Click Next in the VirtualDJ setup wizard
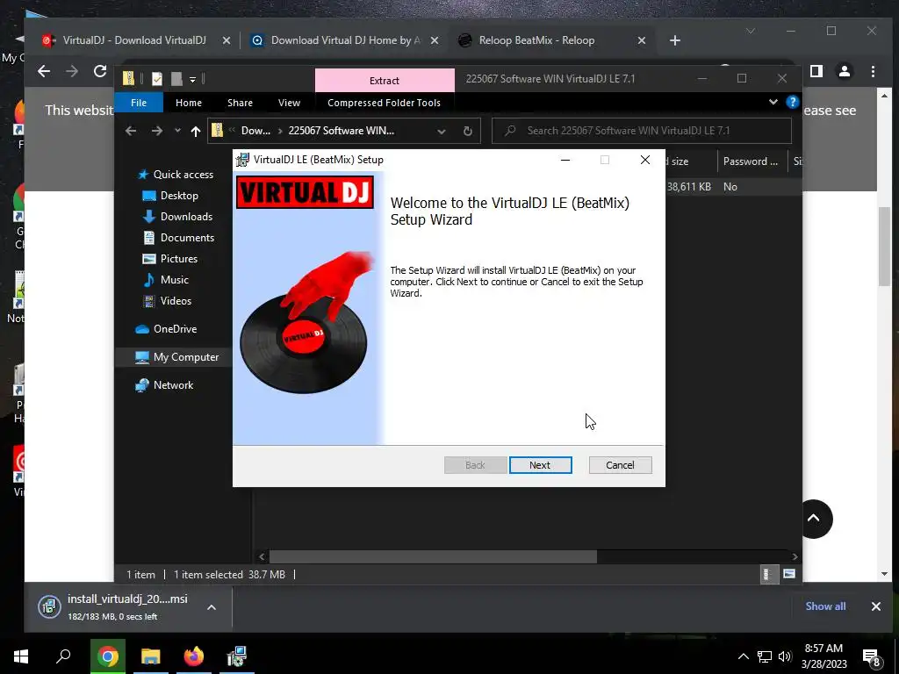The image size is (899, 674). [x=540, y=465]
